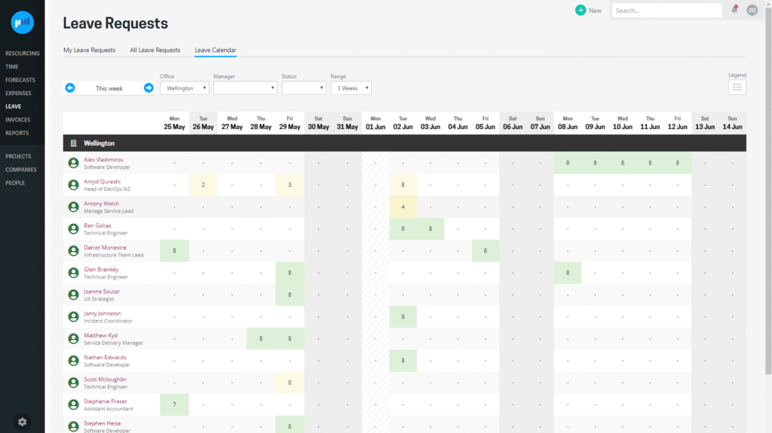Click the previous week arrow icon
The width and height of the screenshot is (772, 433).
pos(70,88)
